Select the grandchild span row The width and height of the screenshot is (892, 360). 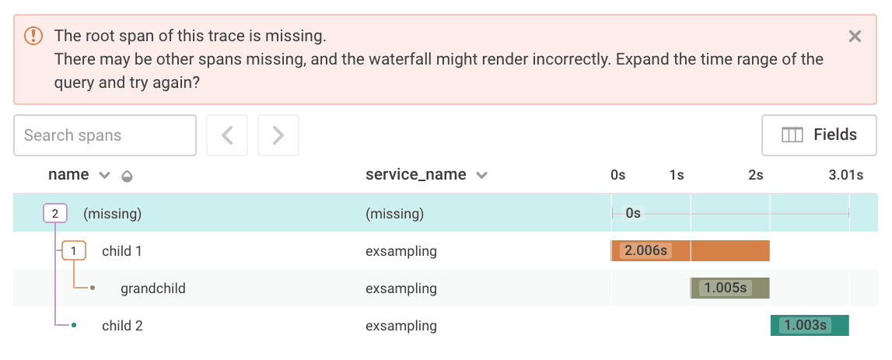pos(152,288)
